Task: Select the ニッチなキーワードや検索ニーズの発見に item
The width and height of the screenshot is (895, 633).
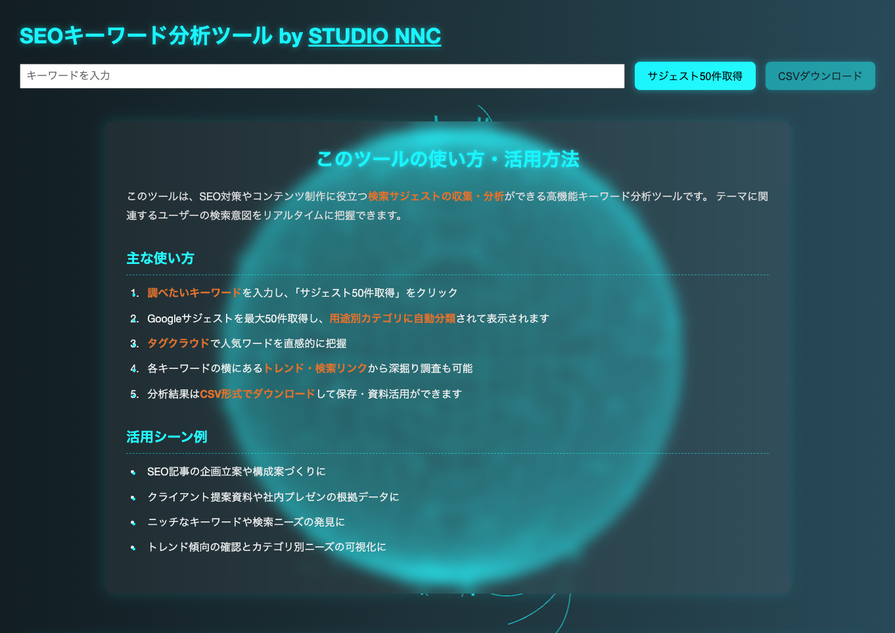Action: (246, 522)
